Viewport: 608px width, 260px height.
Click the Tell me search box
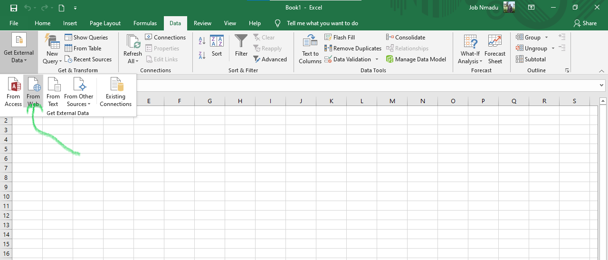coord(322,23)
